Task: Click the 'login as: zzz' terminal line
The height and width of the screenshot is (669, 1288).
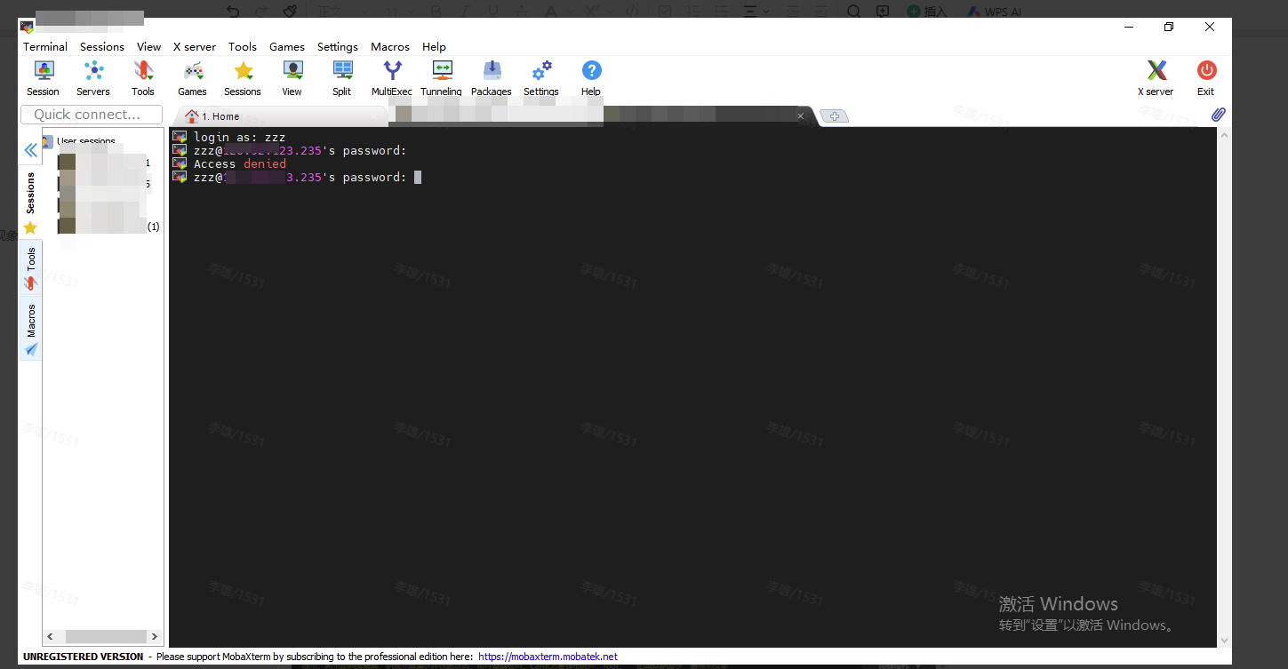Action: 240,138
